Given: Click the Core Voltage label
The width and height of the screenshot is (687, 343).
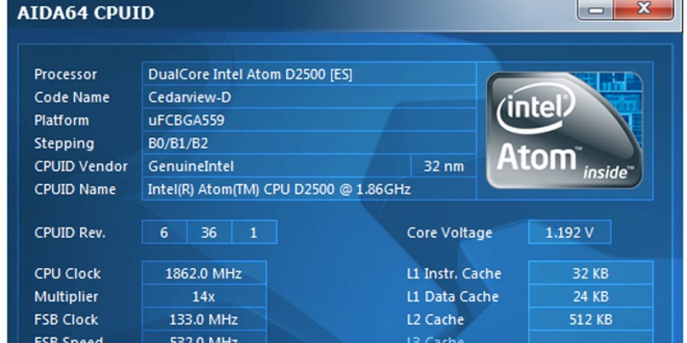Looking at the screenshot, I should point(449,233).
